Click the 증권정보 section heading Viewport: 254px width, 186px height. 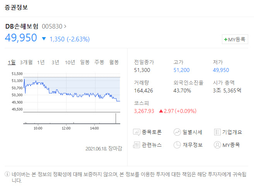tap(16, 7)
